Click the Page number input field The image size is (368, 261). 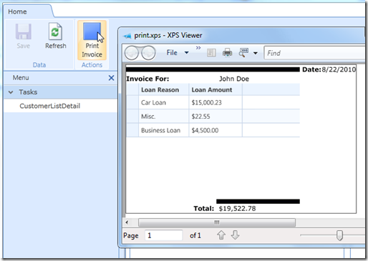coord(164,235)
